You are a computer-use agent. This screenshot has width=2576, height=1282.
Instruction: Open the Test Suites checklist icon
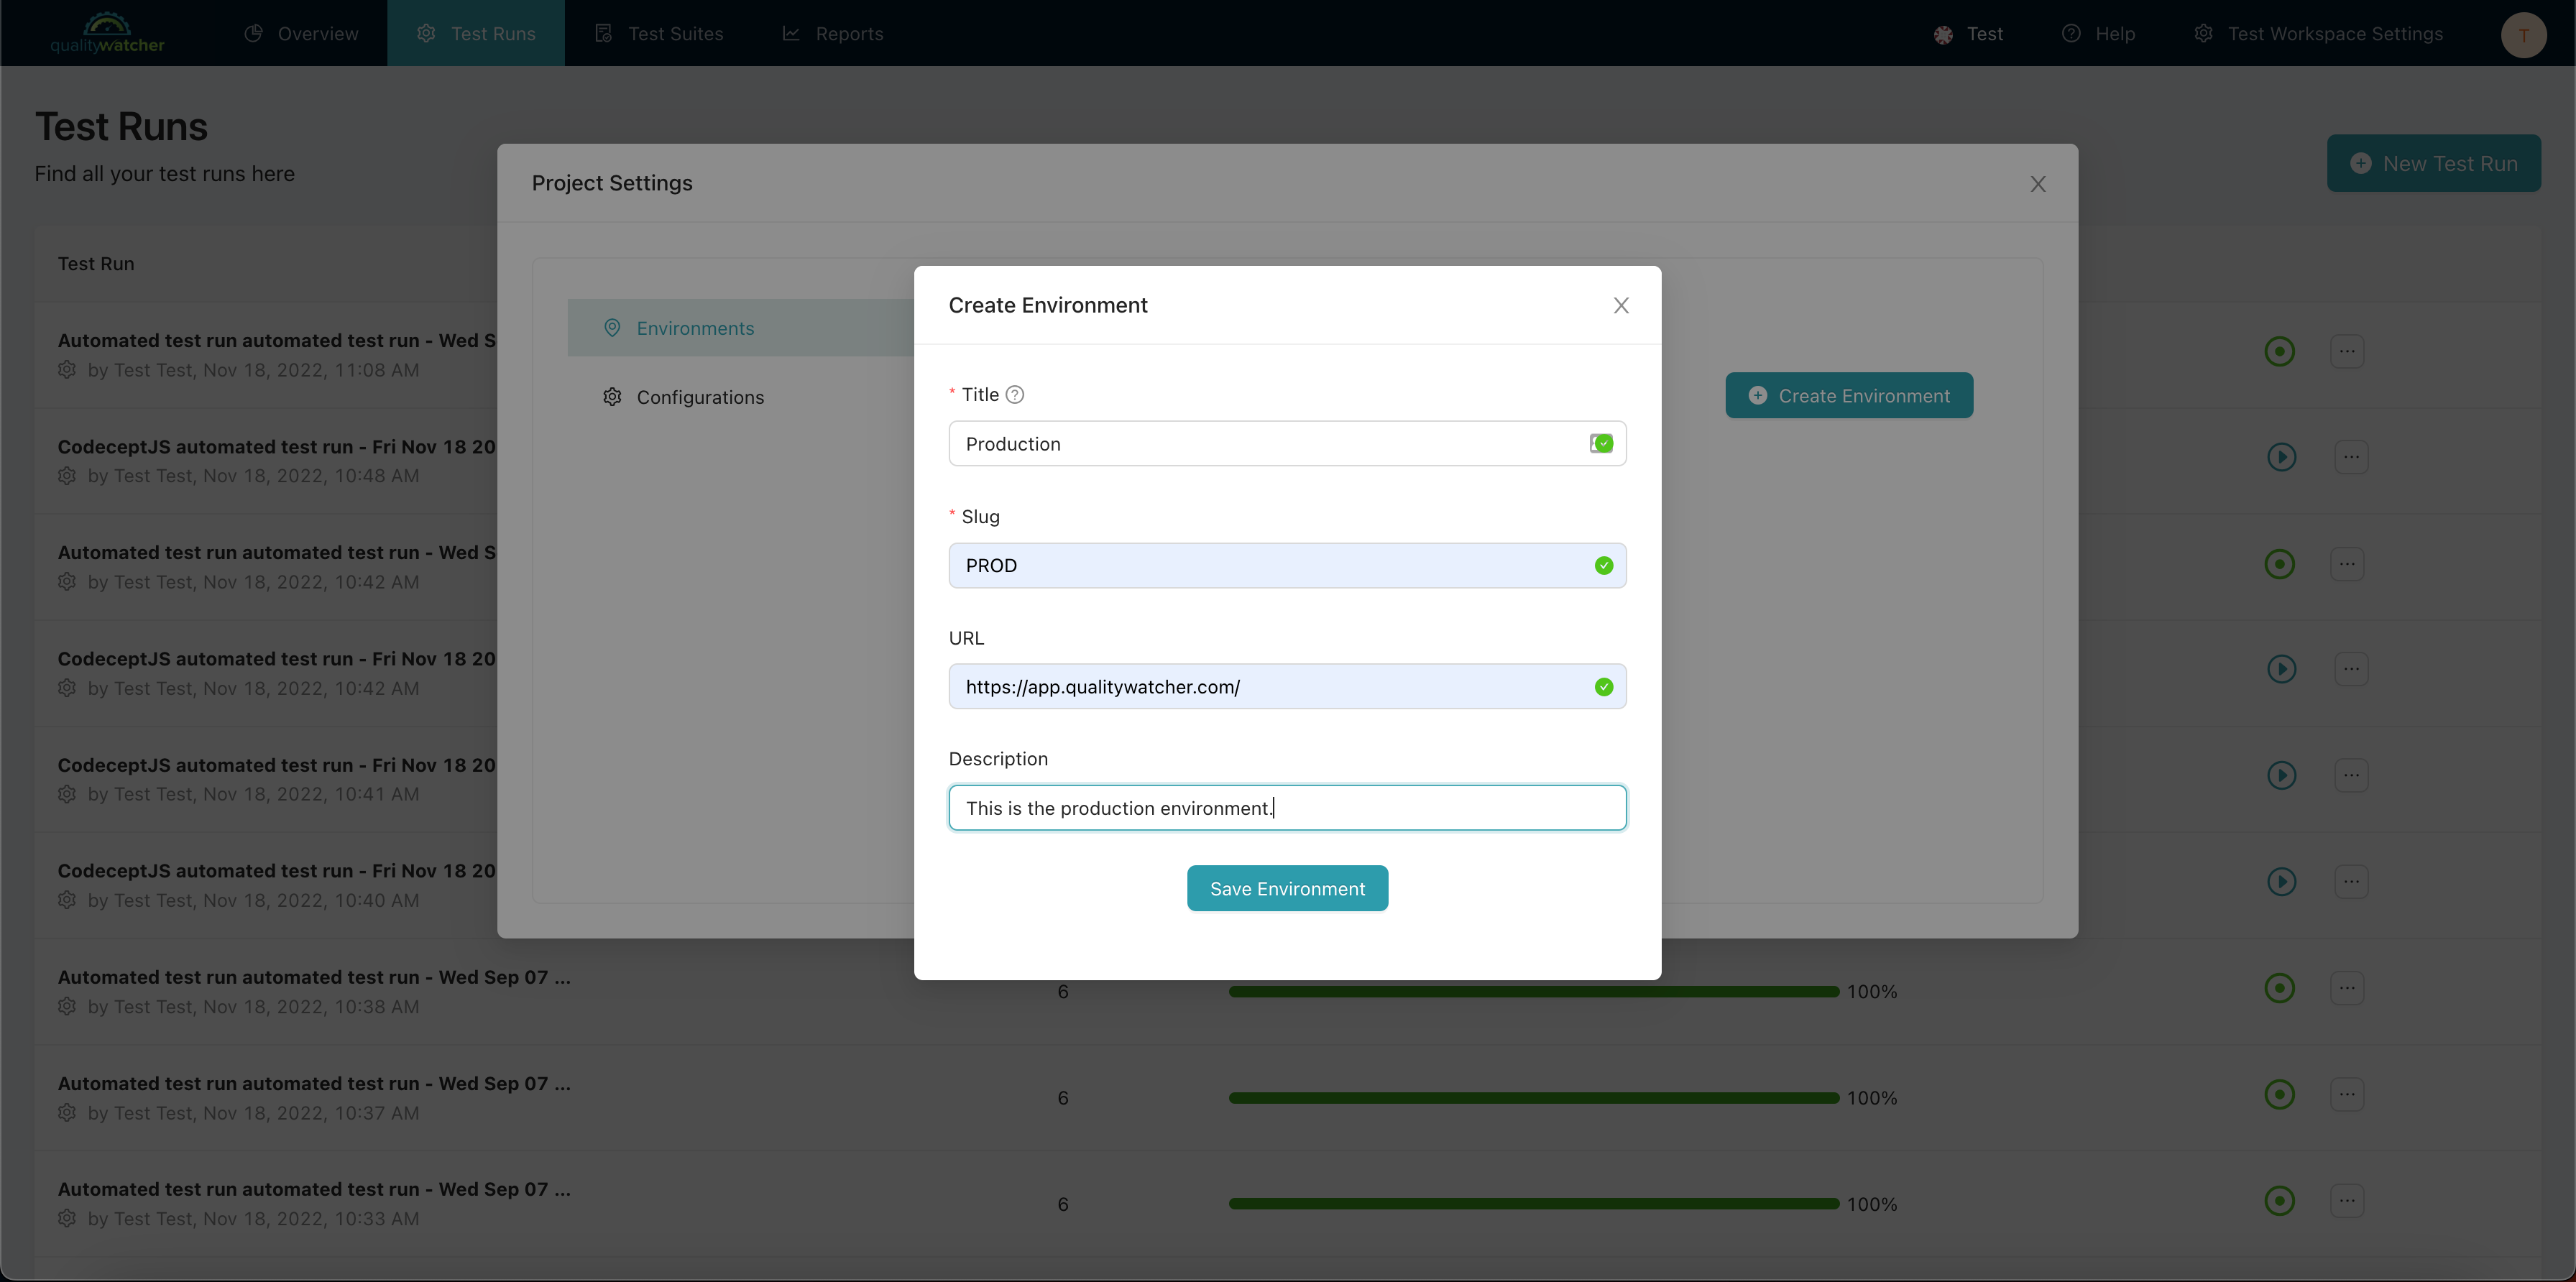(602, 33)
